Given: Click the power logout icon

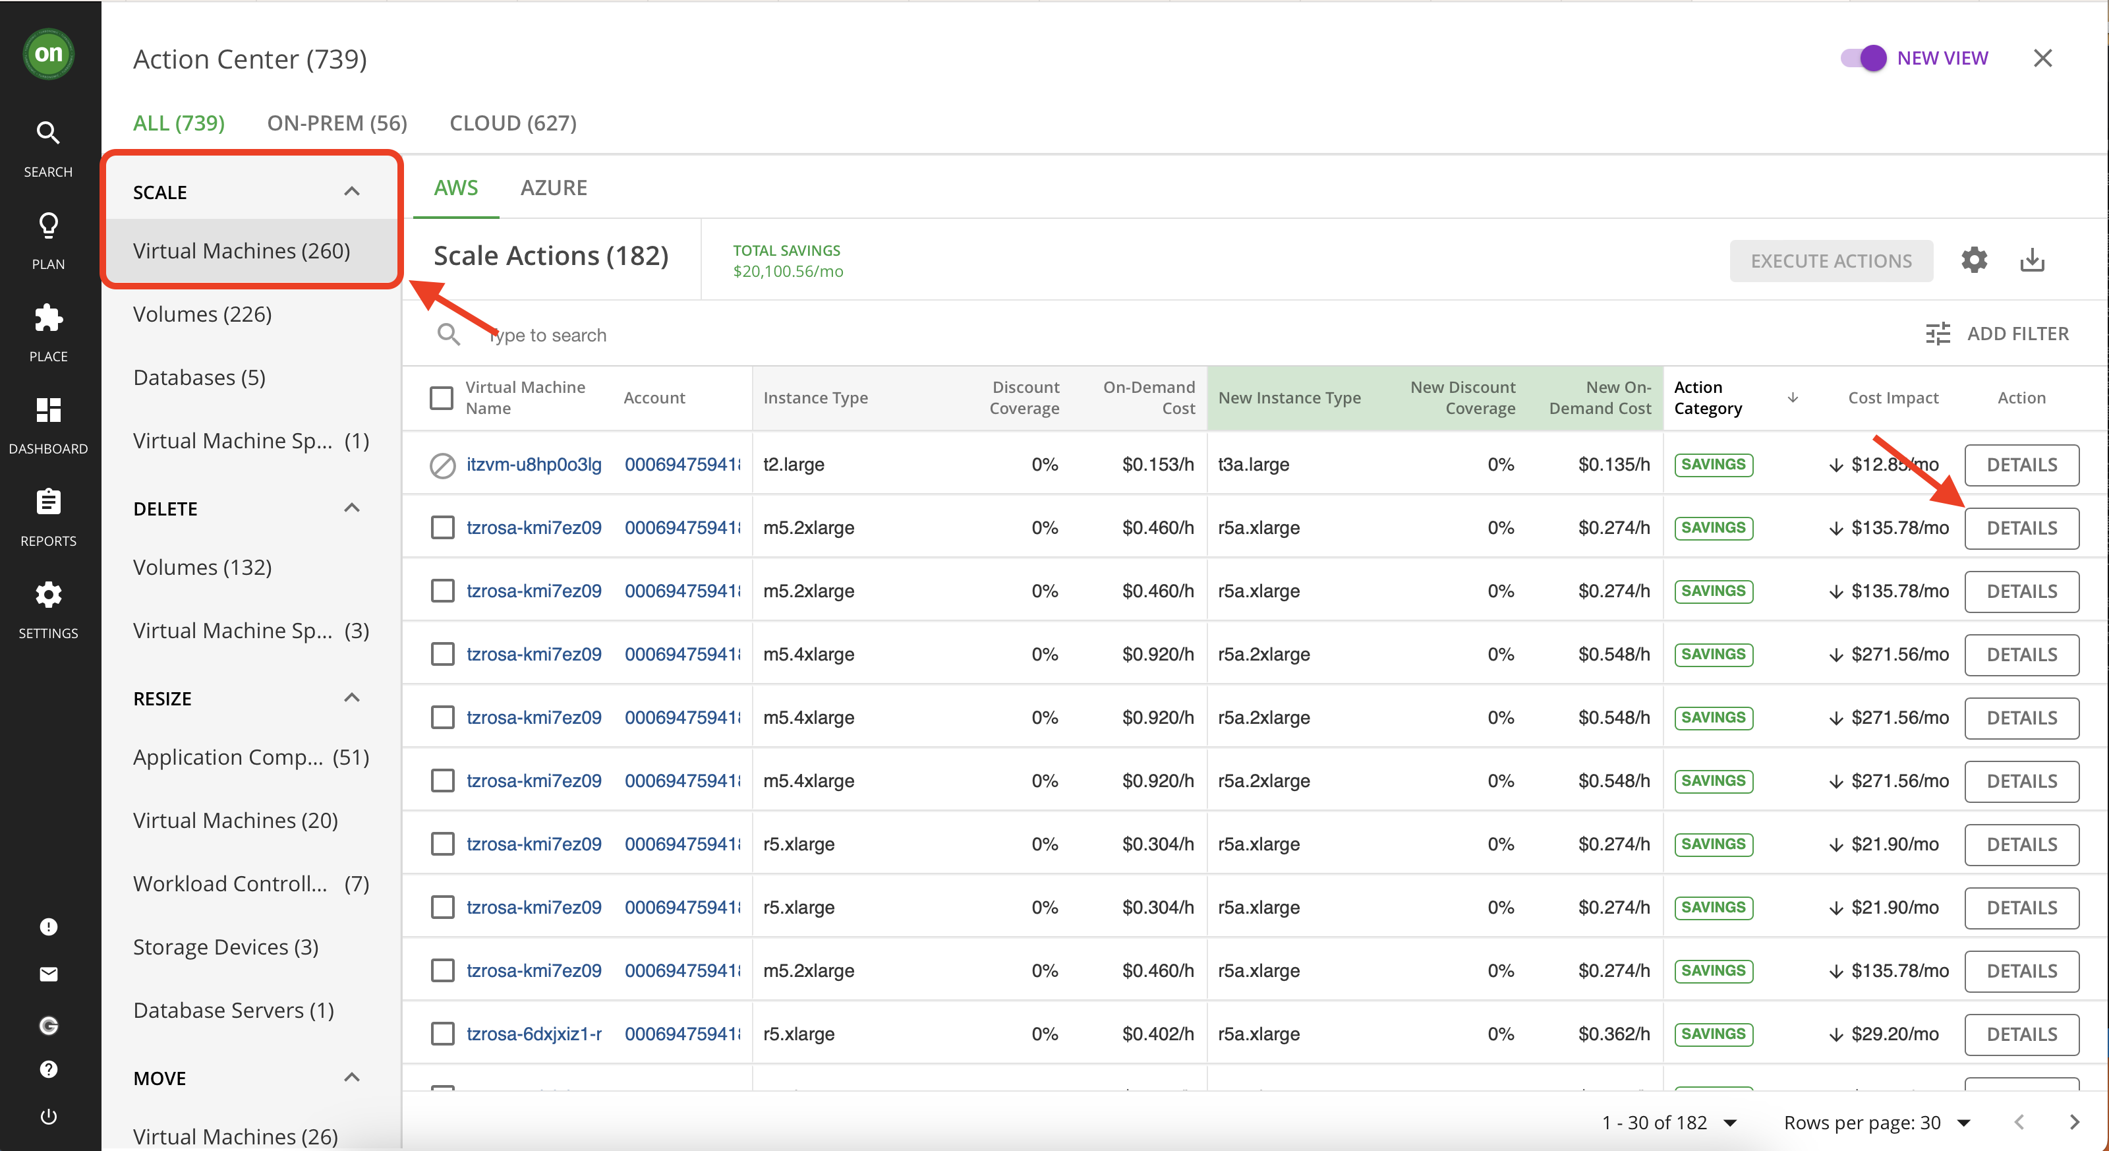Looking at the screenshot, I should click(x=48, y=1117).
